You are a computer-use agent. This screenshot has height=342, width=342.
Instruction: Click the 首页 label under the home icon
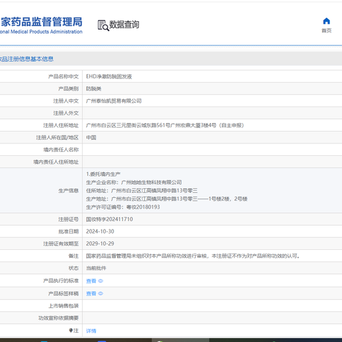[326, 30]
